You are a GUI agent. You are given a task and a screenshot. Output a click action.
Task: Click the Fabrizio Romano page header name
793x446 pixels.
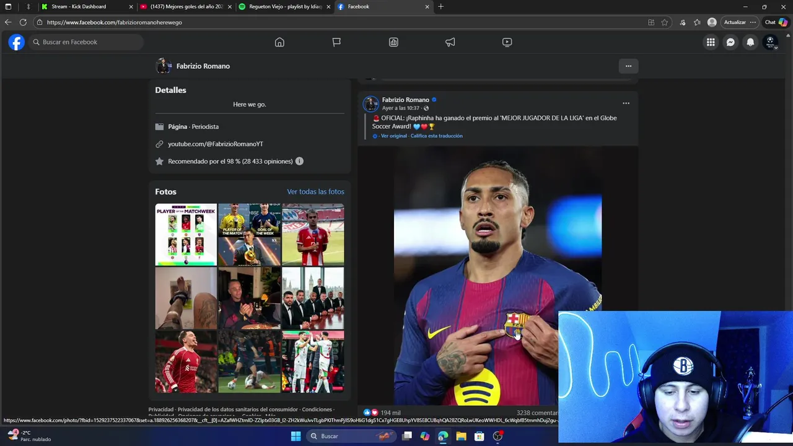(203, 66)
